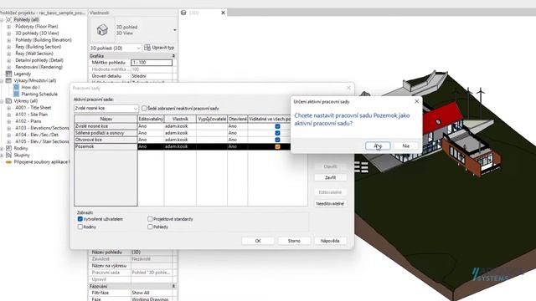Toggle Šedé zobrazení neaktivní pracovní sady checkbox
536x301 pixels.
(x=144, y=108)
